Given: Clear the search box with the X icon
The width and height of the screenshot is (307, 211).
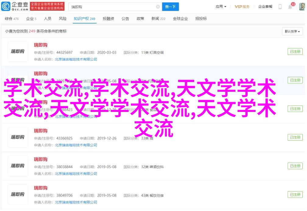Looking at the screenshot, I should pos(158,7).
